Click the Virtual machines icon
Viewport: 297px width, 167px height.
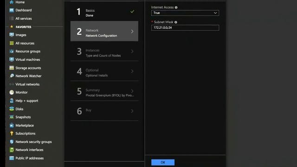[12, 59]
